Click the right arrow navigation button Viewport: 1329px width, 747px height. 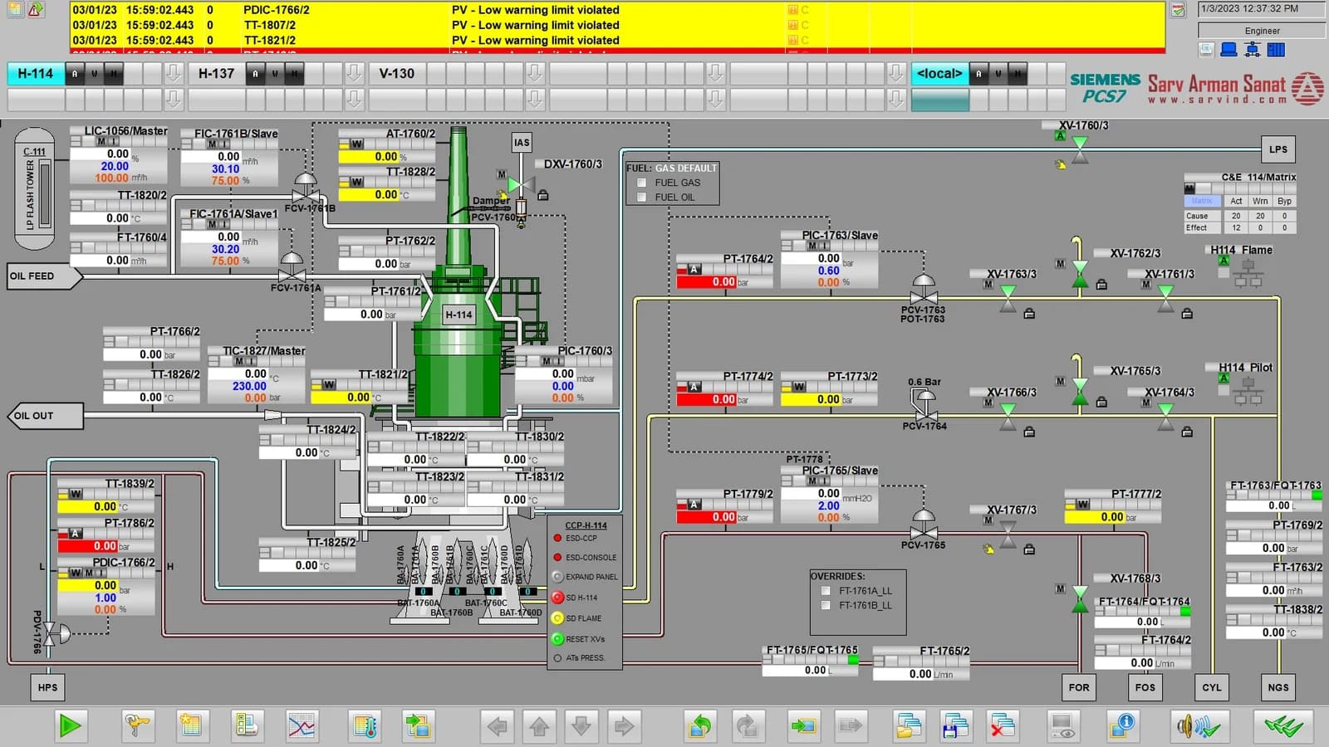click(x=624, y=727)
